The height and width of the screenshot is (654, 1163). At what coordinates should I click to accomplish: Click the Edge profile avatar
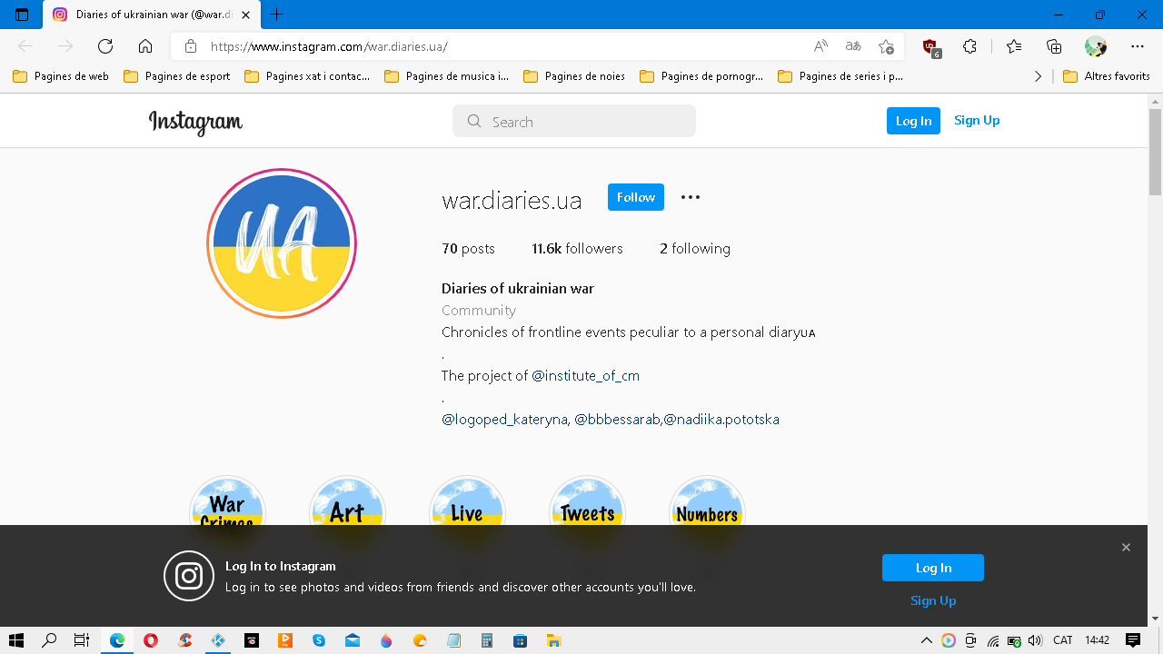click(1096, 46)
